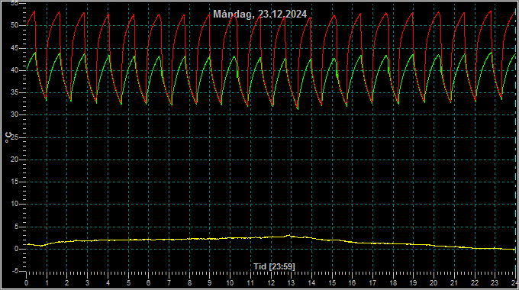Click hour 16 on the time axis

pos(353,283)
